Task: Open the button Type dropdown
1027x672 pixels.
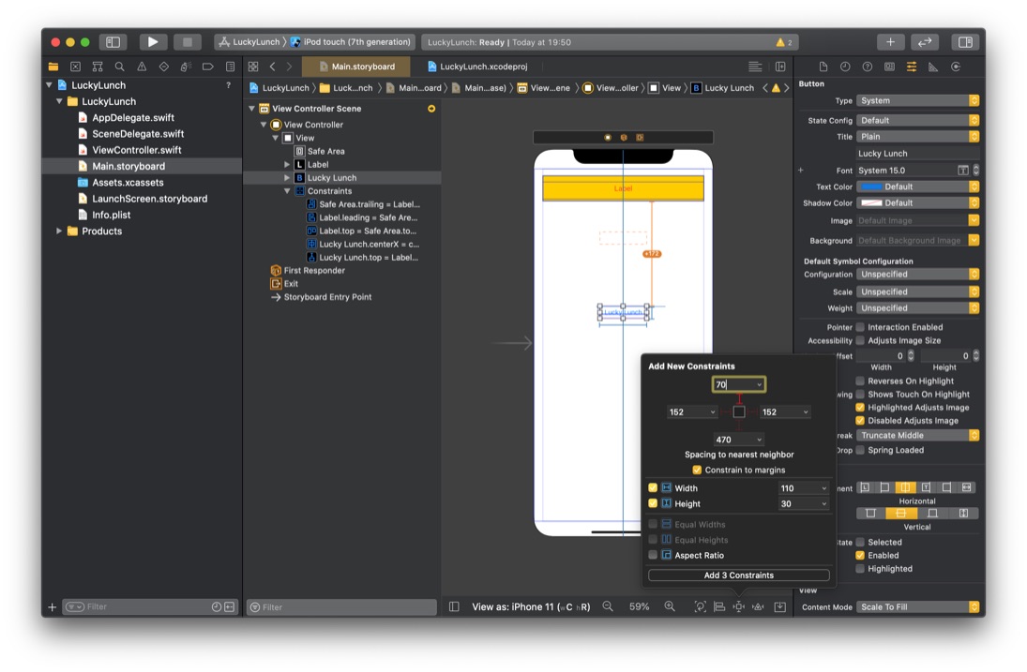Action: (917, 101)
